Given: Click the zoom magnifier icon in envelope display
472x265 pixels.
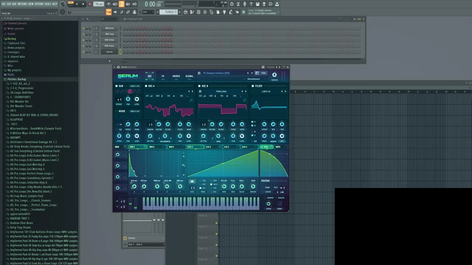Looking at the screenshot, I should [183, 165].
